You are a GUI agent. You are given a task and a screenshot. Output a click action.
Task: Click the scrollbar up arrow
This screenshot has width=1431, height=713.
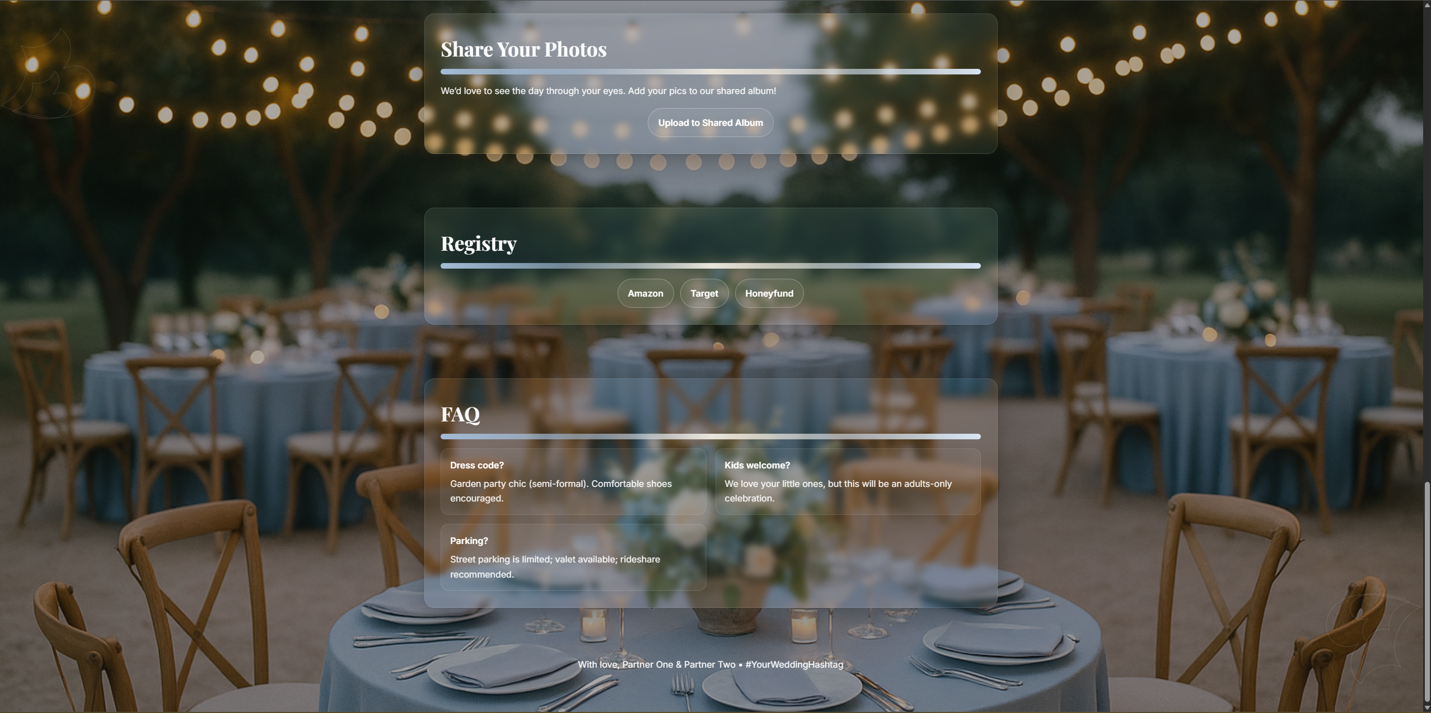[x=1427, y=4]
